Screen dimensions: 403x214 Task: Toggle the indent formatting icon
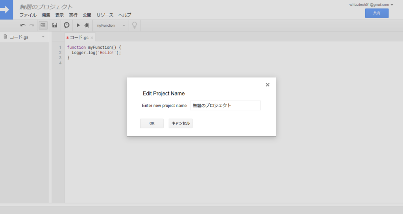tap(43, 25)
